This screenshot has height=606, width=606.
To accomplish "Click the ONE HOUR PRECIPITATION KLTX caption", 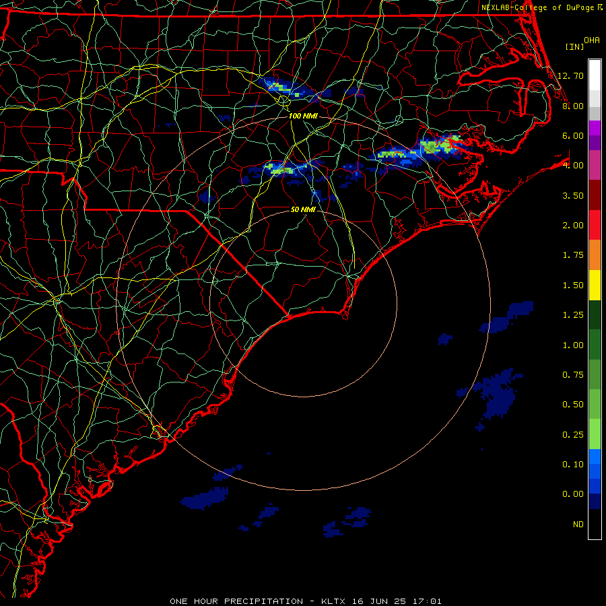I will 306,601.
